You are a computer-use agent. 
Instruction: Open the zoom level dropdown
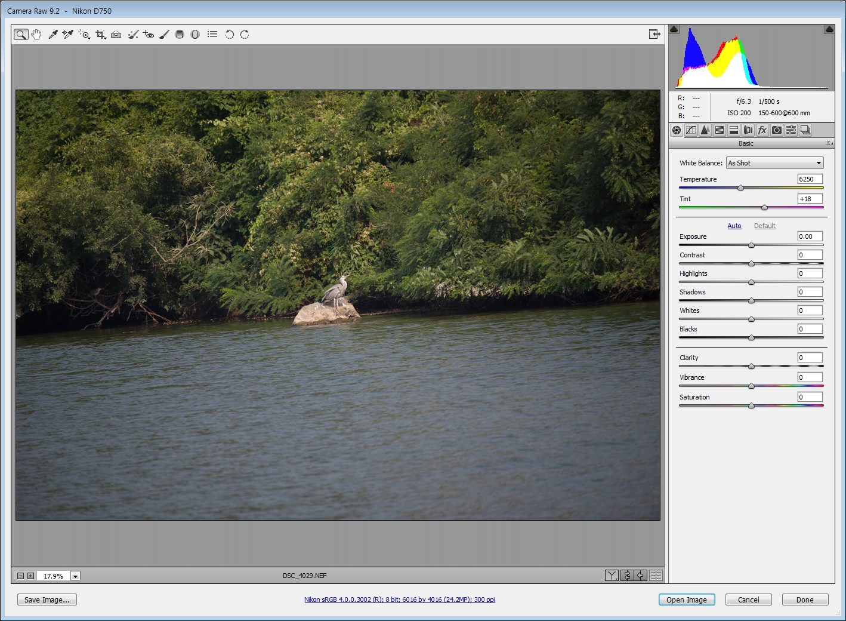[x=75, y=576]
